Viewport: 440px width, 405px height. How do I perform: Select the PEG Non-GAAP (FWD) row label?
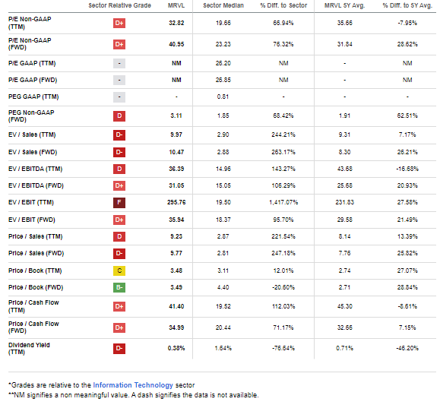coord(31,116)
